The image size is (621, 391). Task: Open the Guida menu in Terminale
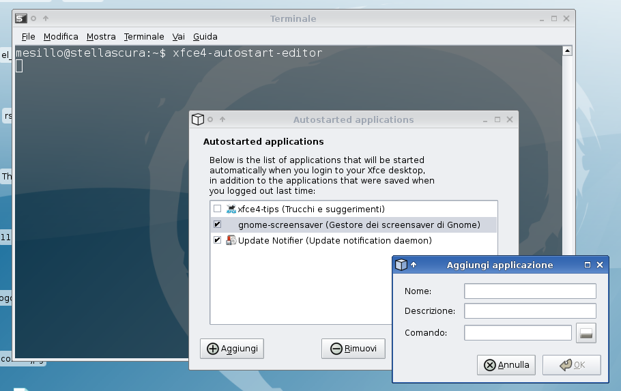pyautogui.click(x=205, y=36)
